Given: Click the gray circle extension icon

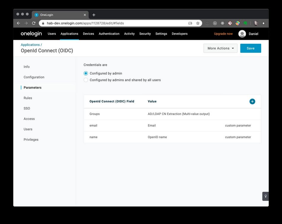Looking at the screenshot, I should [207, 23].
